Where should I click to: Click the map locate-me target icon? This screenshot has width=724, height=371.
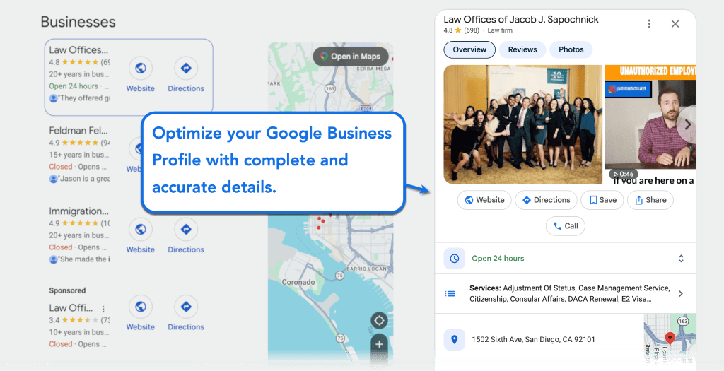point(379,320)
